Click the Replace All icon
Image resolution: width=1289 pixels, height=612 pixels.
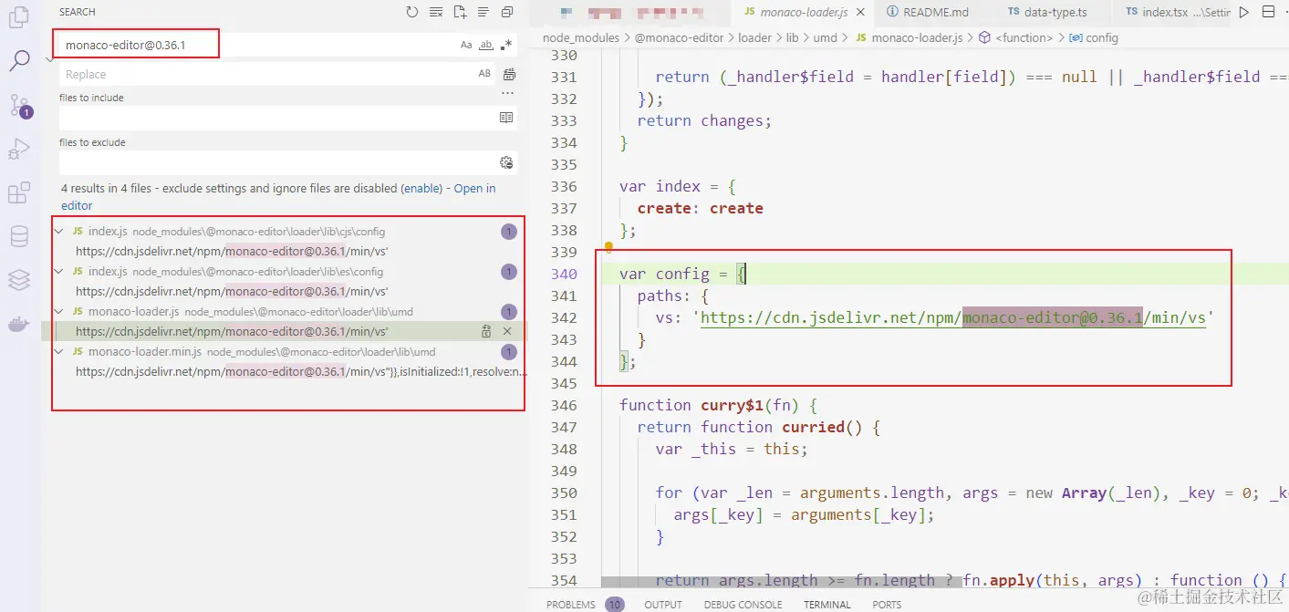509,74
